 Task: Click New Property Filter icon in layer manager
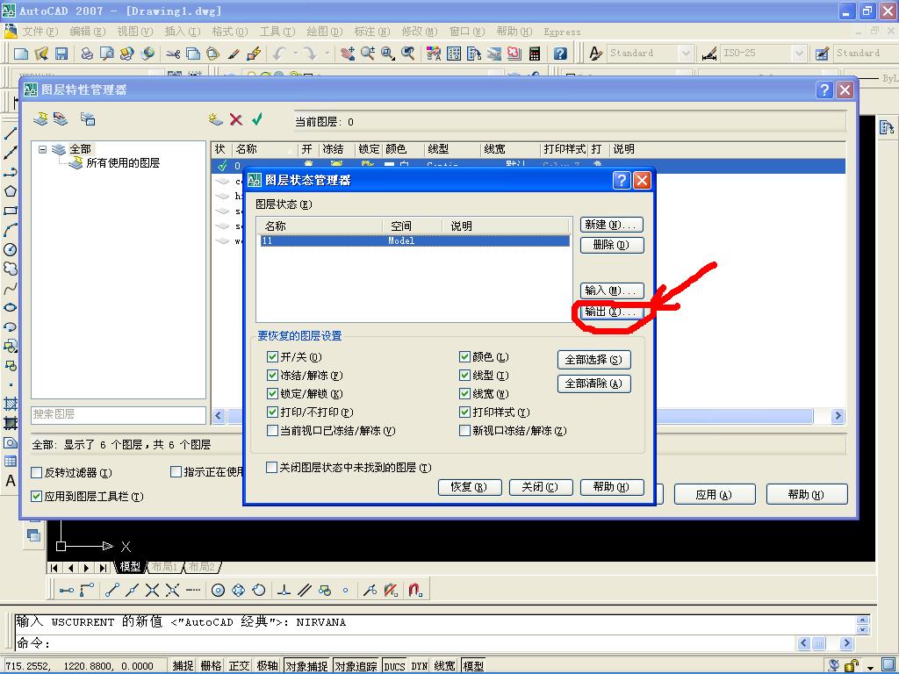pyautogui.click(x=40, y=118)
